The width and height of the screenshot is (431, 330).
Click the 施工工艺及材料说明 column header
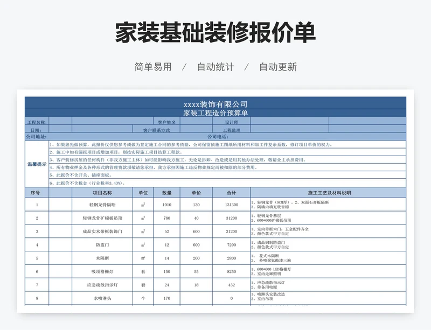[328, 193]
